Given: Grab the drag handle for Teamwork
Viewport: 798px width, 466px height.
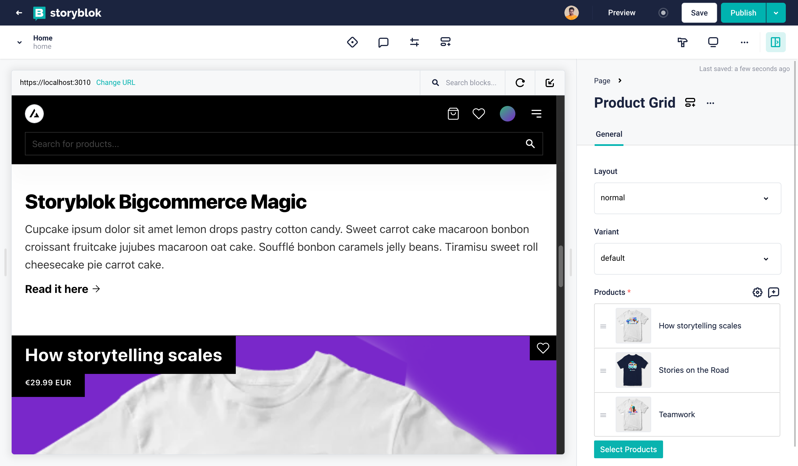Looking at the screenshot, I should click(603, 415).
